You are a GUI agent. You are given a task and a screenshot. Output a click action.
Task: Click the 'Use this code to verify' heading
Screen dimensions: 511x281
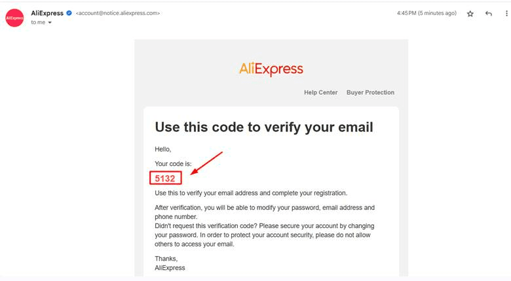pyautogui.click(x=264, y=127)
